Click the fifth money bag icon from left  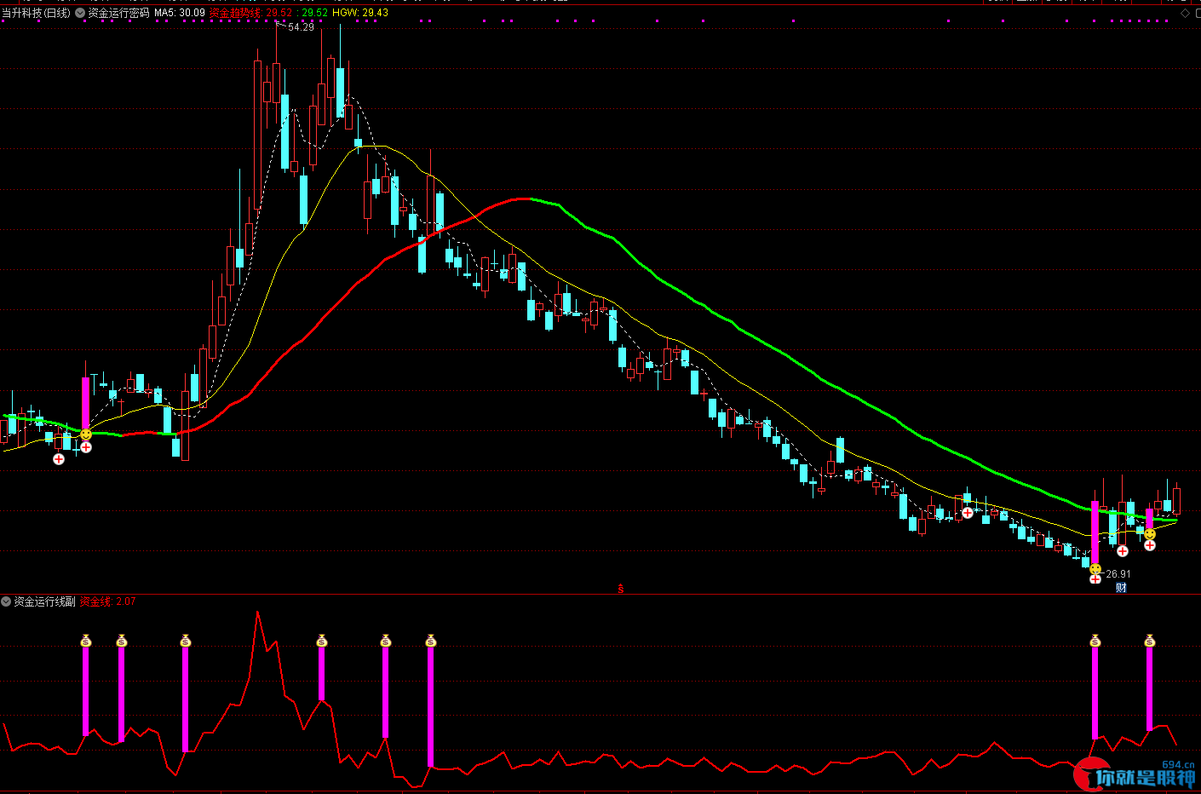click(x=385, y=641)
